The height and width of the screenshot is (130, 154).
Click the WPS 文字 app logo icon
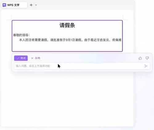(4, 5)
